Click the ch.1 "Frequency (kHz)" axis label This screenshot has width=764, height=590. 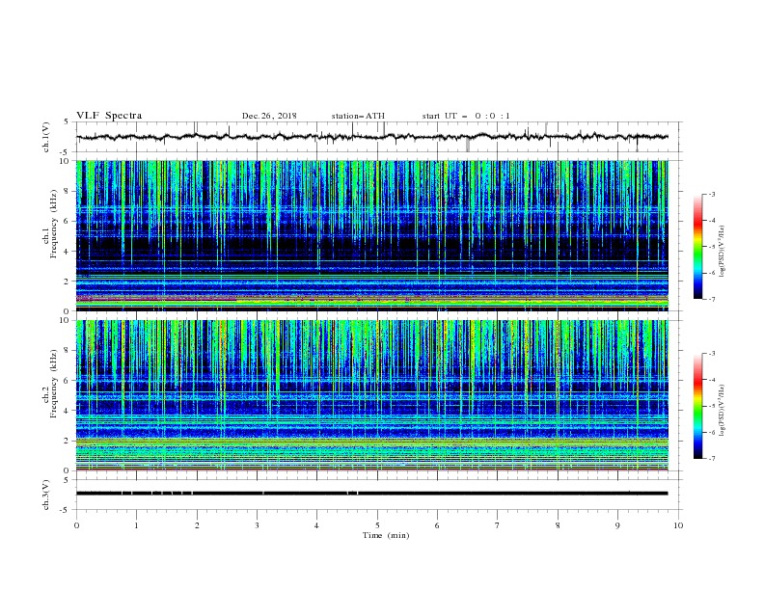click(x=53, y=223)
